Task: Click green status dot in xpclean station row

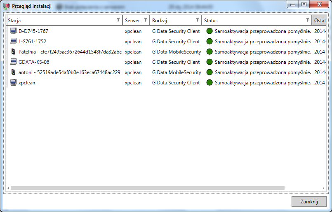Action: 210,82
